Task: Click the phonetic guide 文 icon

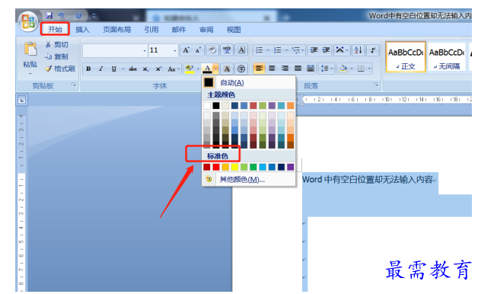Action: coord(227,50)
